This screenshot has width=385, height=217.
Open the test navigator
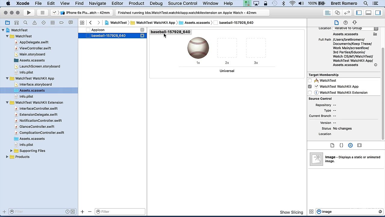tap(44, 23)
